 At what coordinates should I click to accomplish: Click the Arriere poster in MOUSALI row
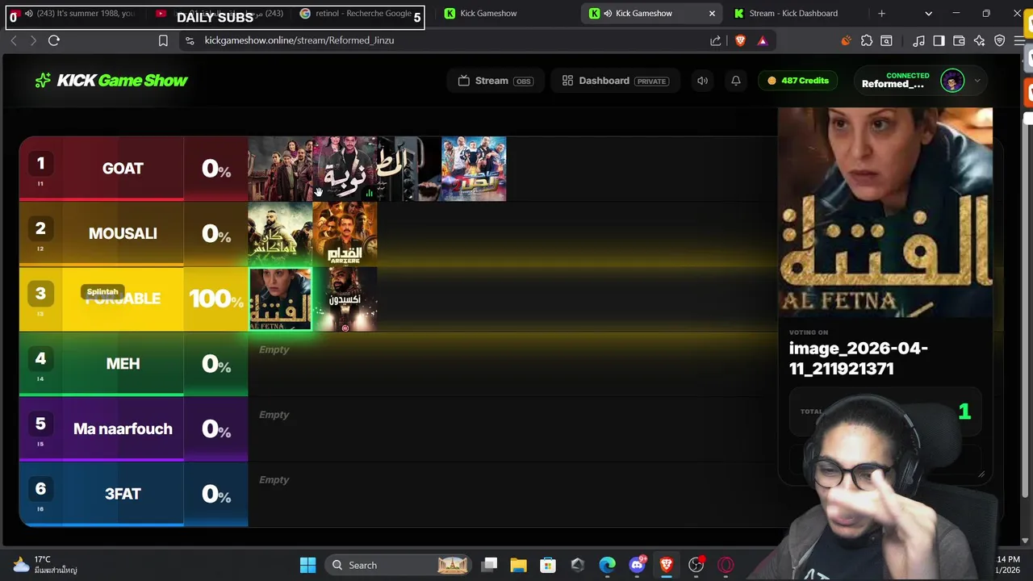[345, 233]
